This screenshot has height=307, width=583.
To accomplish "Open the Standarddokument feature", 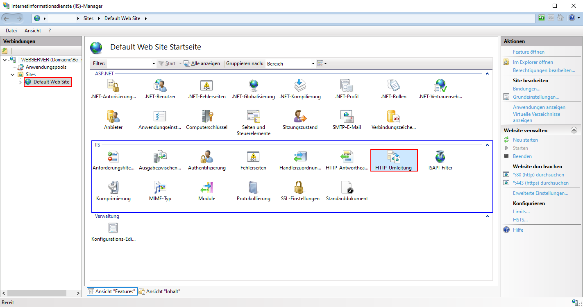I will pos(347,191).
